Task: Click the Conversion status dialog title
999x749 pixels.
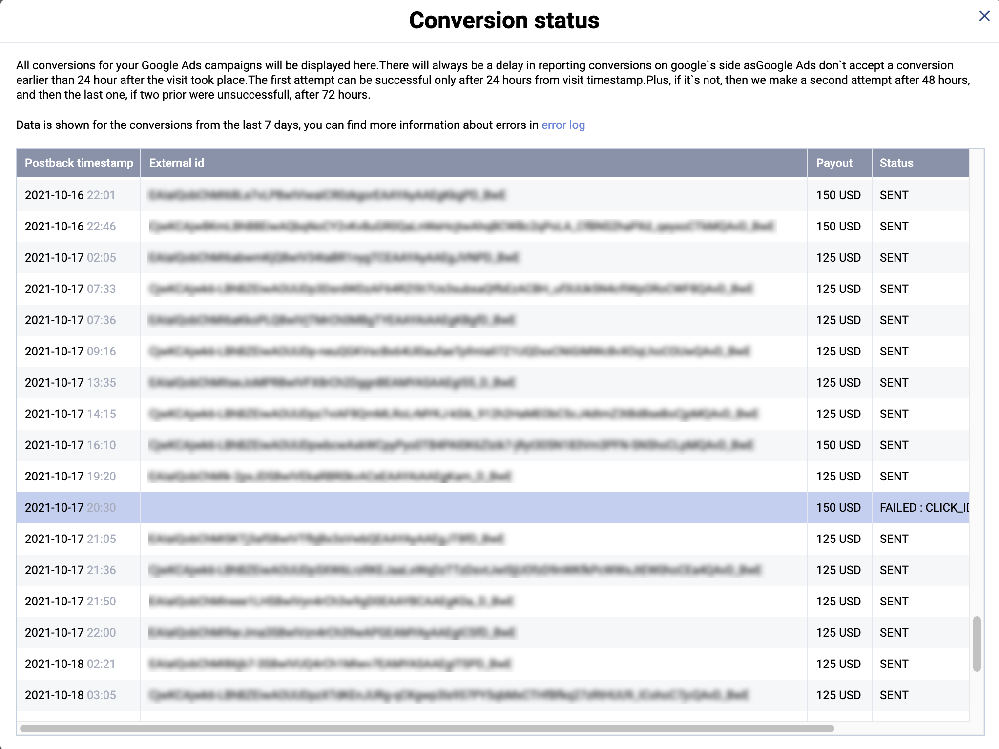Action: click(x=503, y=21)
